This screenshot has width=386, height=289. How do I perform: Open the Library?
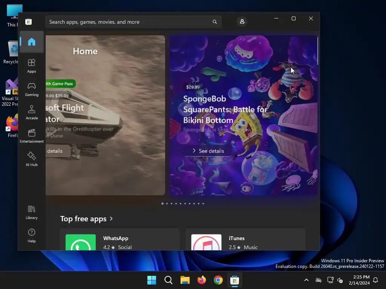(32, 213)
